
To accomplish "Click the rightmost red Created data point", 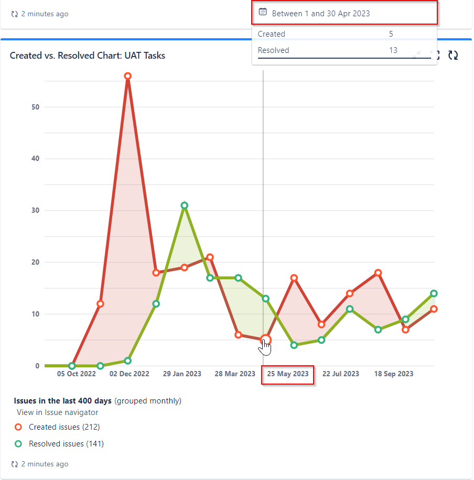I will (x=434, y=309).
